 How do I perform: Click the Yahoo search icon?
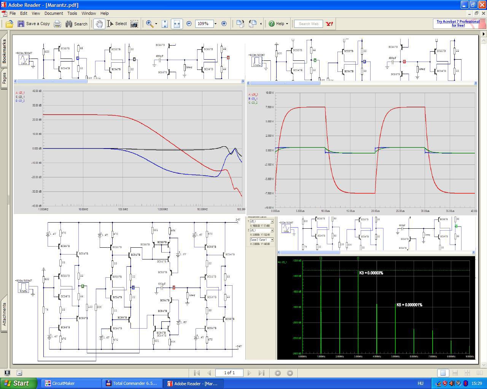(x=329, y=24)
